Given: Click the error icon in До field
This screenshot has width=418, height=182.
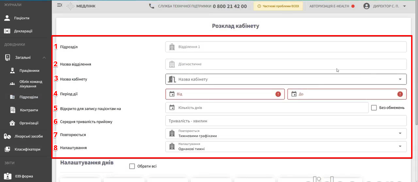Looking at the screenshot, I should tap(400, 94).
